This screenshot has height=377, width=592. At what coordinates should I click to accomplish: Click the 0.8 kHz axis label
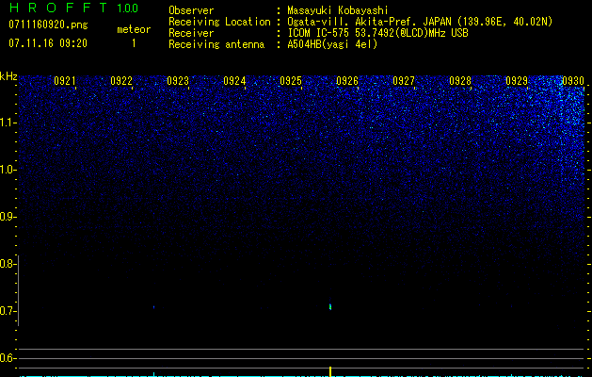8,264
